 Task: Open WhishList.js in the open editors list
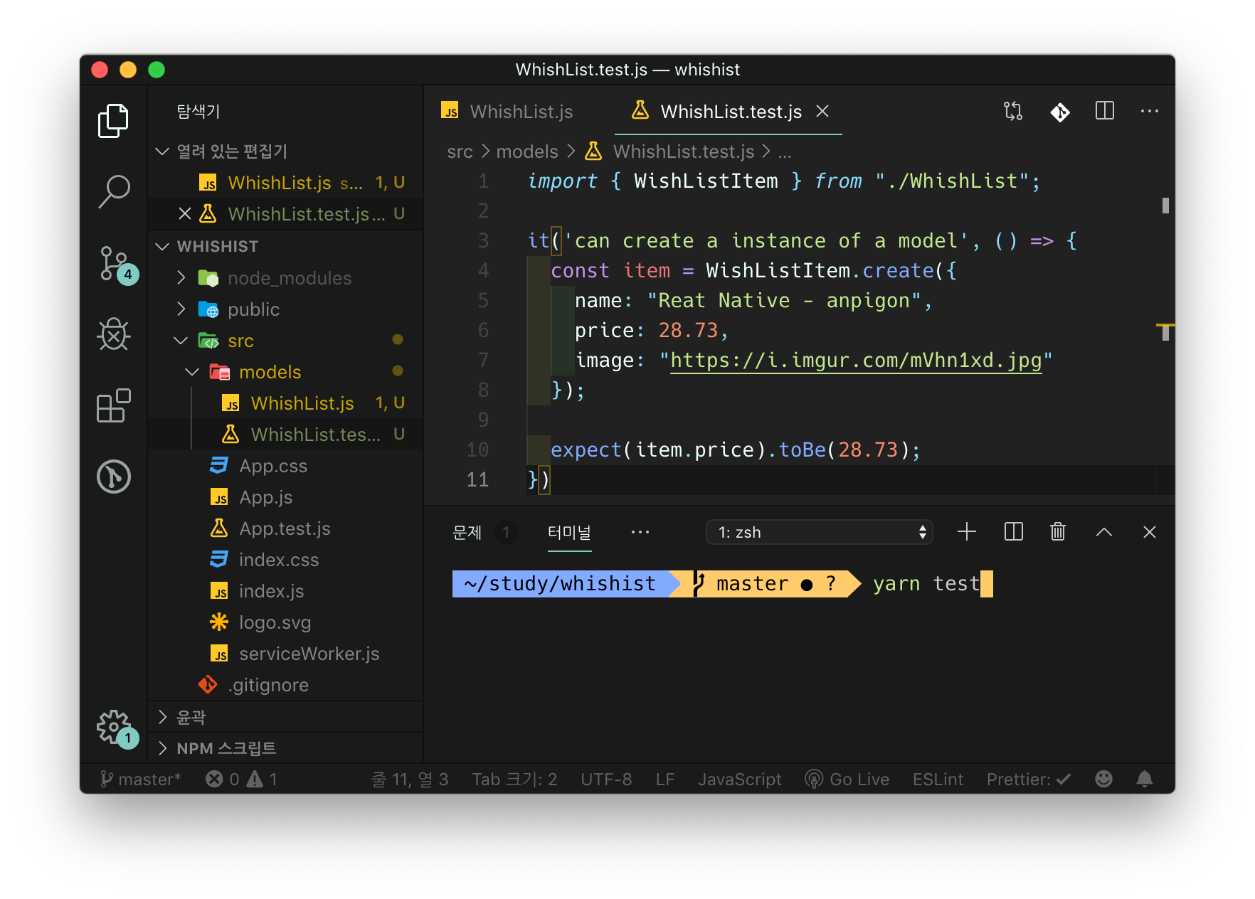pos(285,183)
